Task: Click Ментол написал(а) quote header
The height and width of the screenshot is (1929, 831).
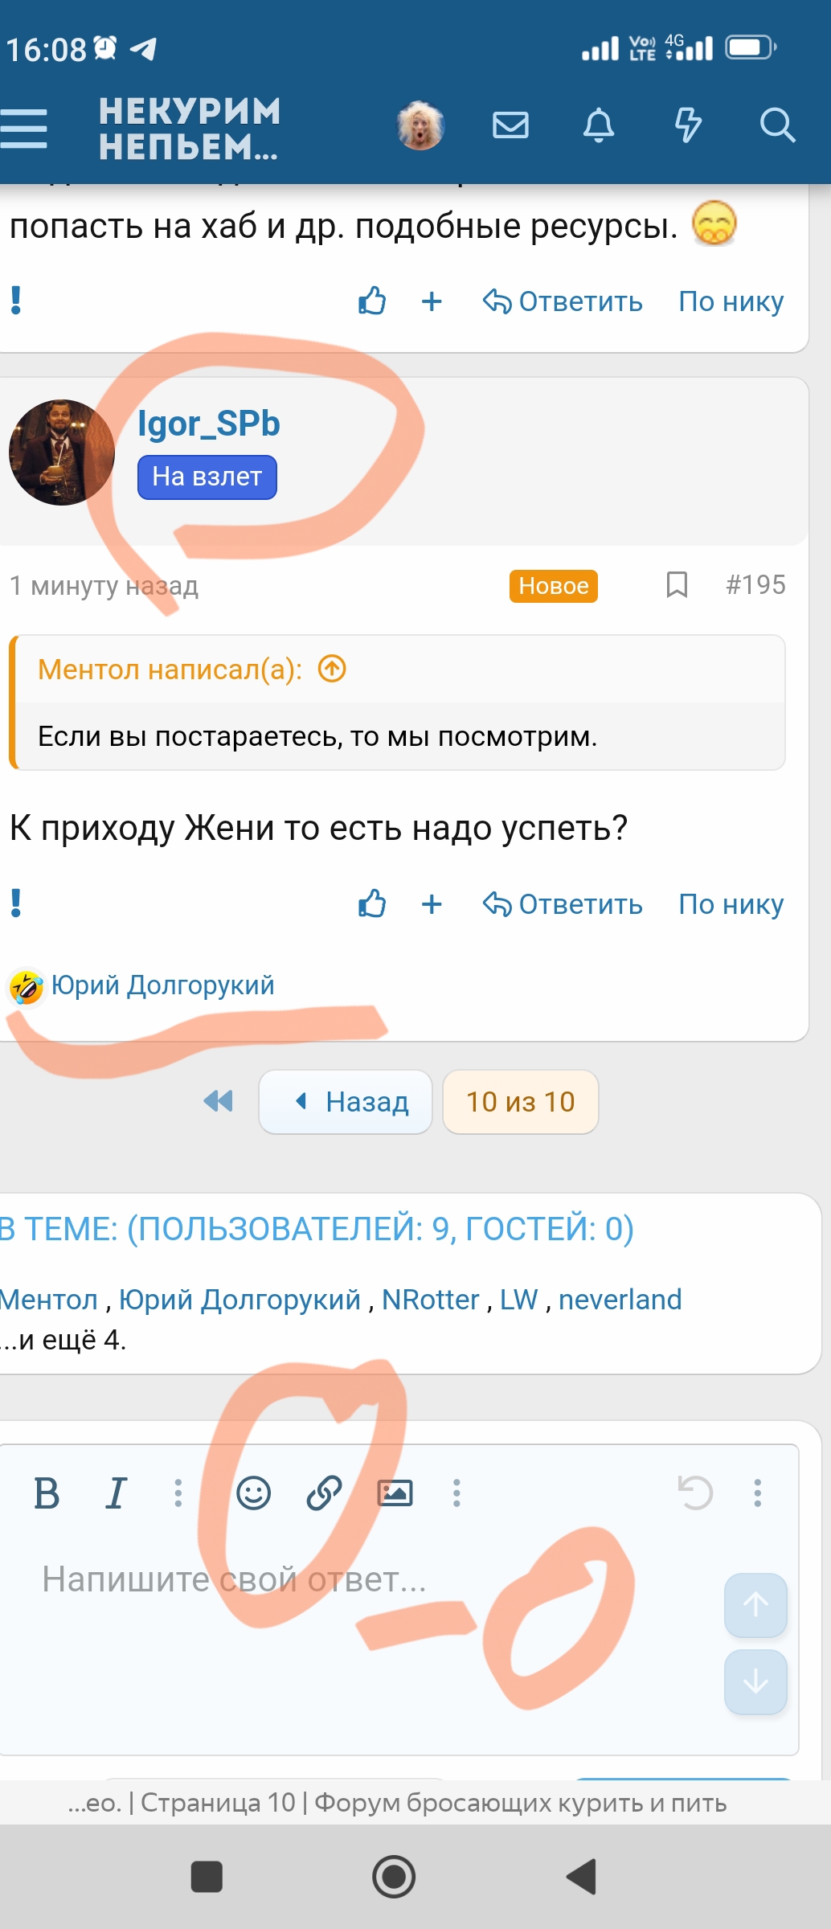Action: [170, 670]
